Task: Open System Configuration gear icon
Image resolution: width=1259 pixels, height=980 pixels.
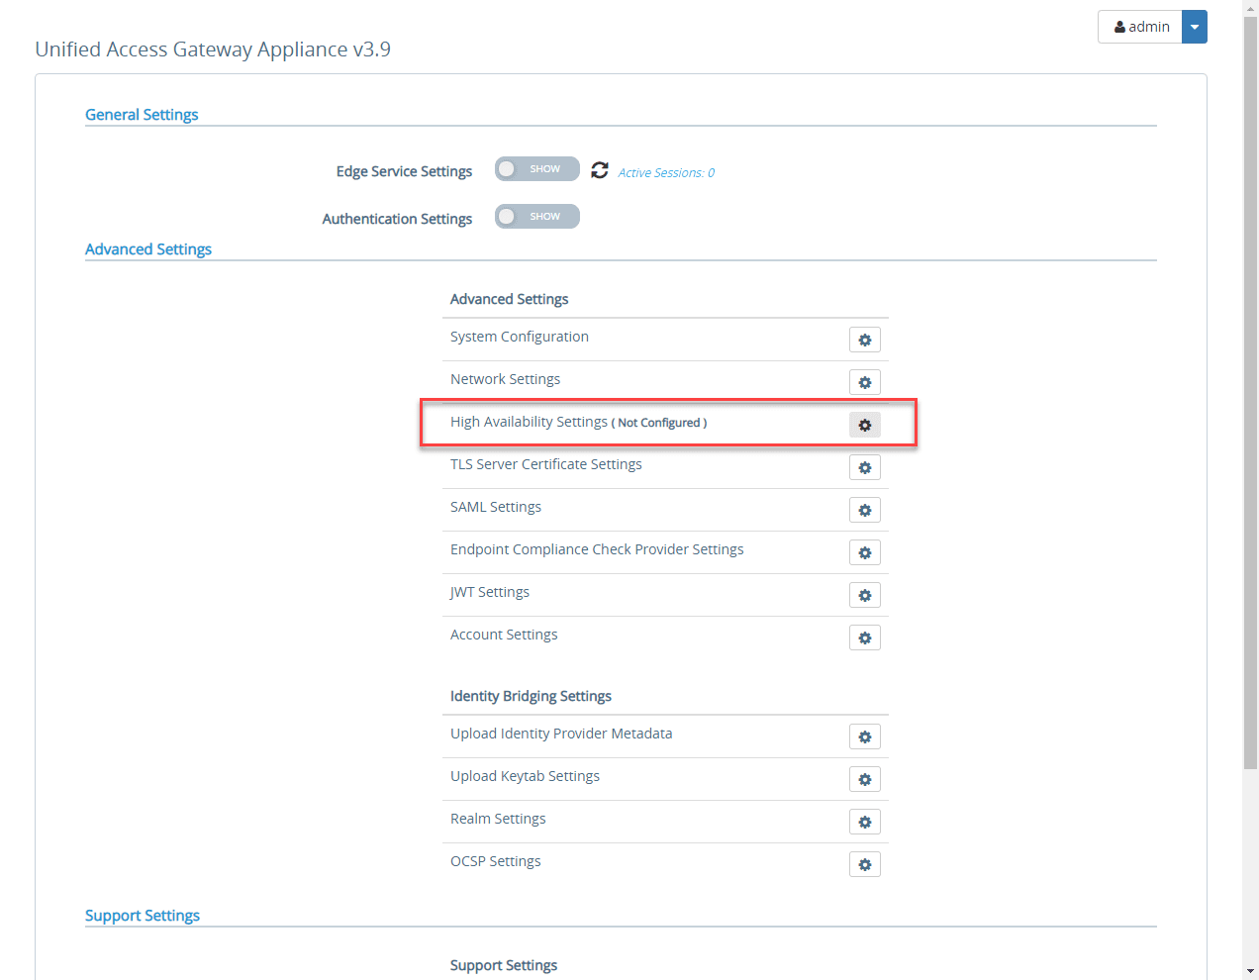Action: pyautogui.click(x=864, y=340)
